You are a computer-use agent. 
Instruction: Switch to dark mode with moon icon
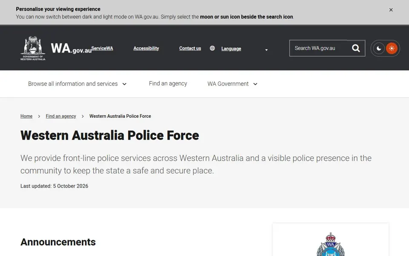(379, 48)
